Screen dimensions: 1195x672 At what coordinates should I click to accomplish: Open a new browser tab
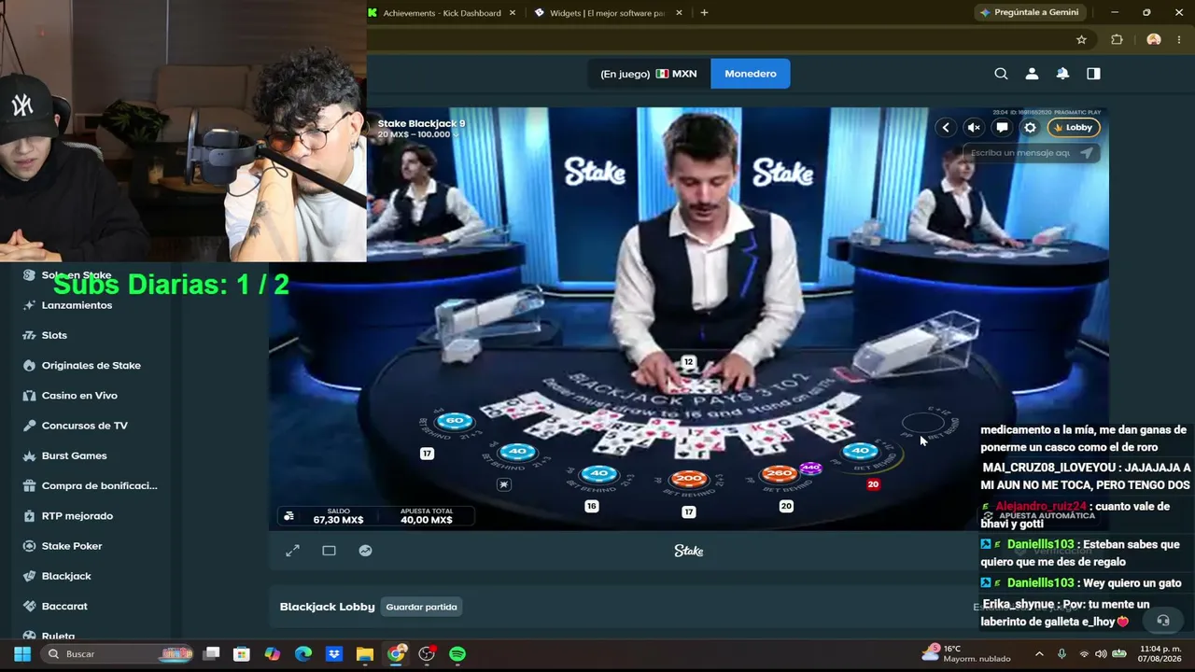[x=704, y=13]
